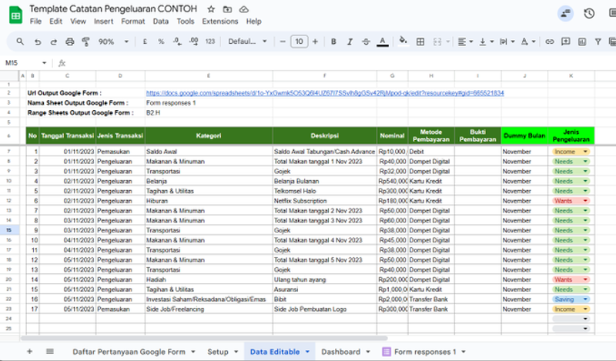Click the font size field
Viewport: 616px width, 361px height.
click(x=299, y=42)
